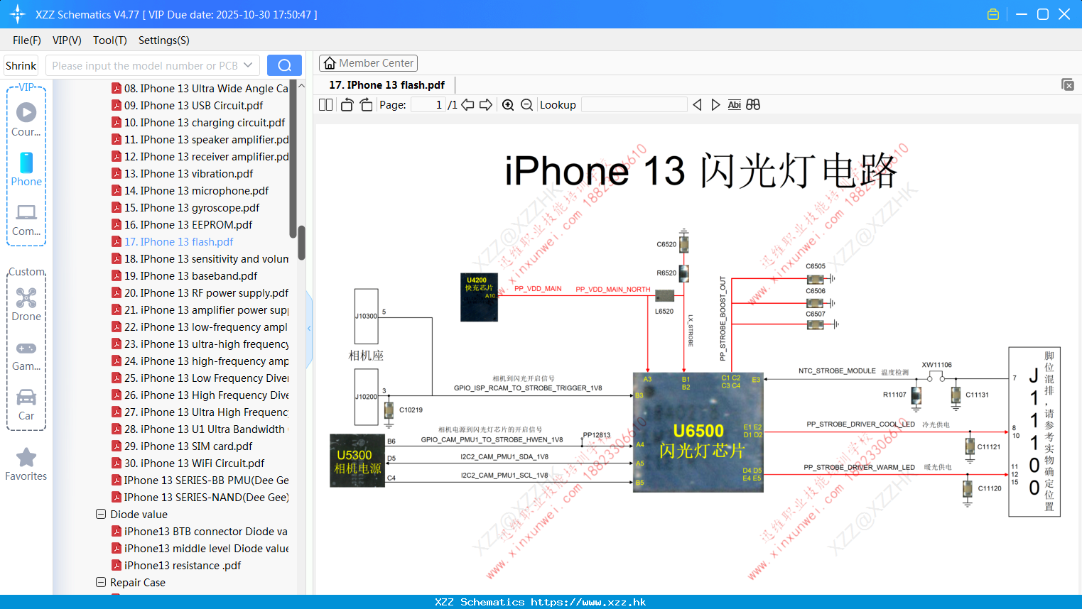Open the model number dropdown arrow
The height and width of the screenshot is (609, 1082).
[x=248, y=65]
